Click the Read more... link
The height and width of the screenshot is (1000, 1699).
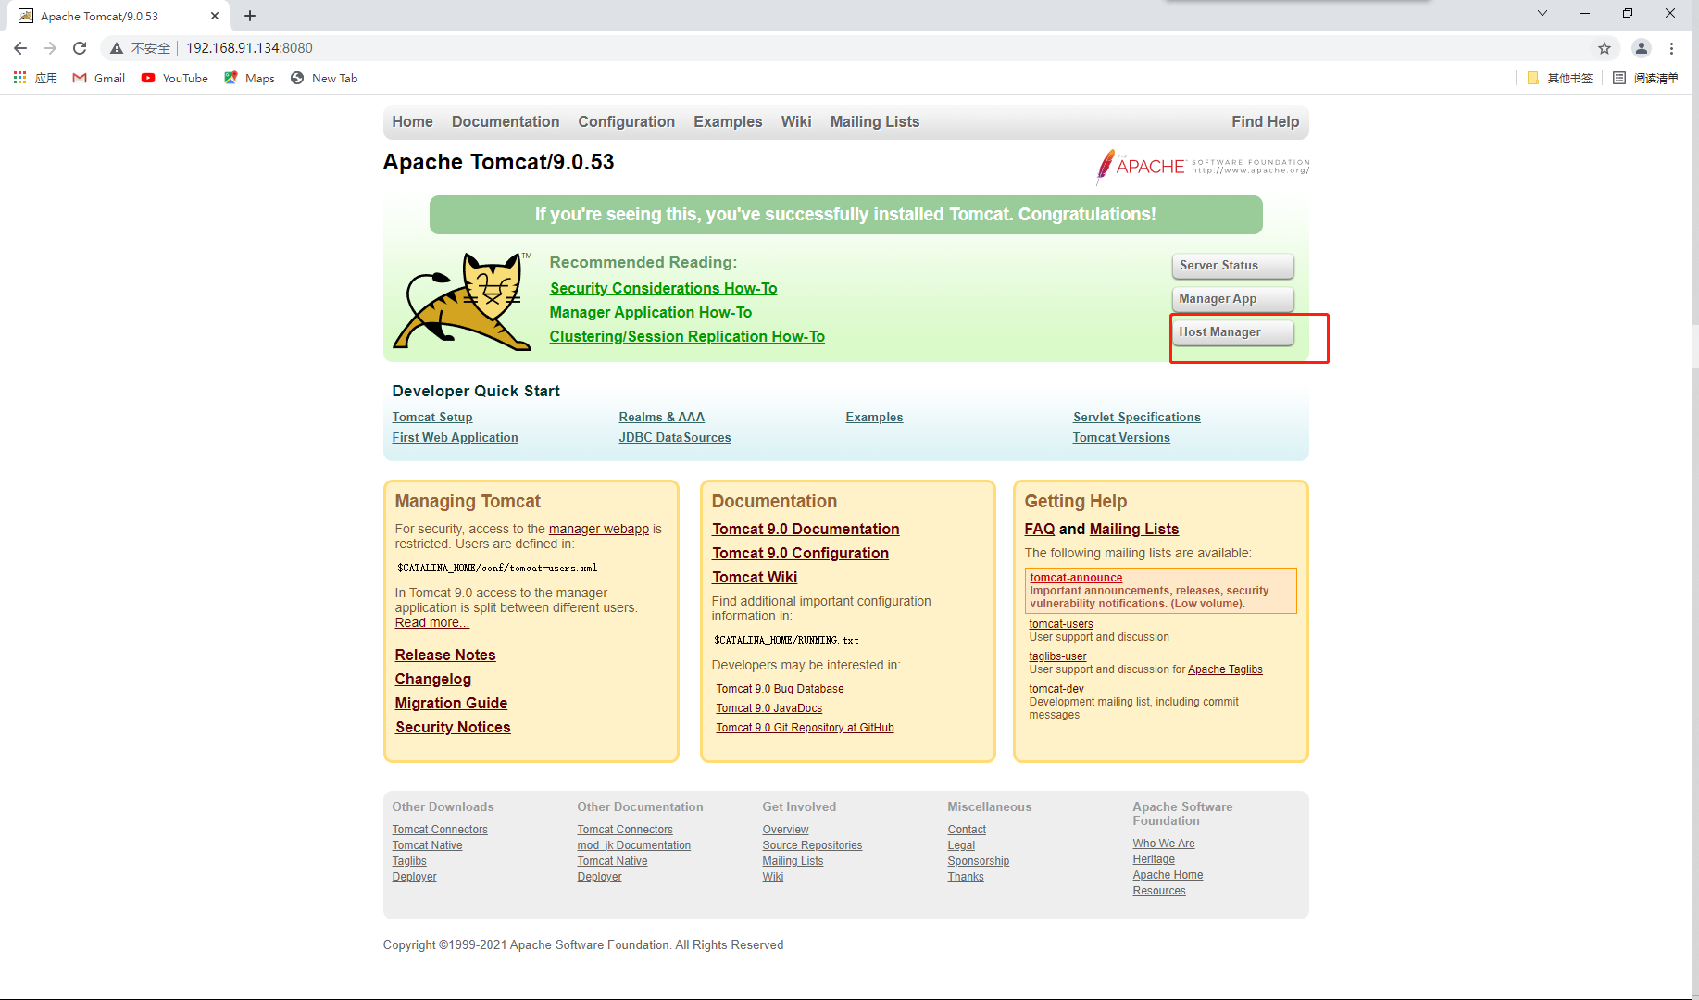coord(432,623)
